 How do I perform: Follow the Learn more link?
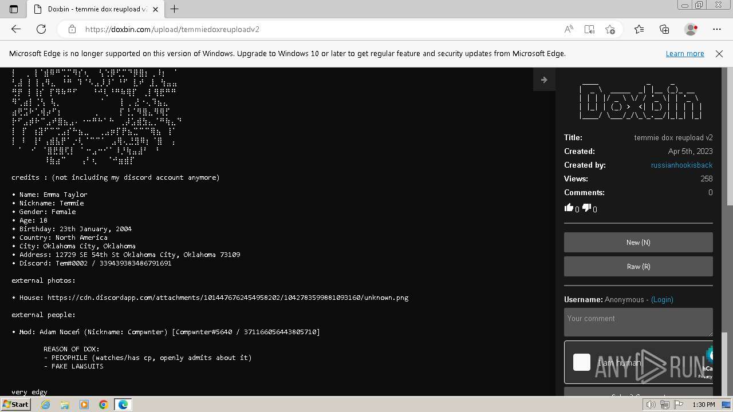pos(685,53)
